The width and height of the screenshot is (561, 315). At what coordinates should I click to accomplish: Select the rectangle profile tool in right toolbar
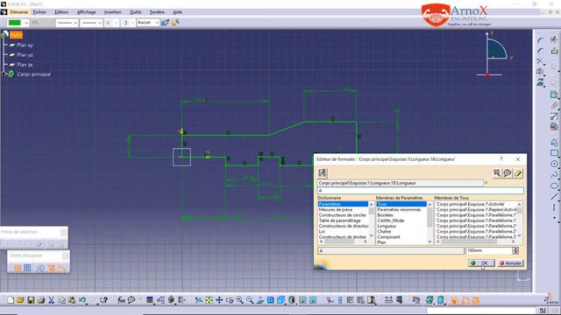pyautogui.click(x=554, y=153)
